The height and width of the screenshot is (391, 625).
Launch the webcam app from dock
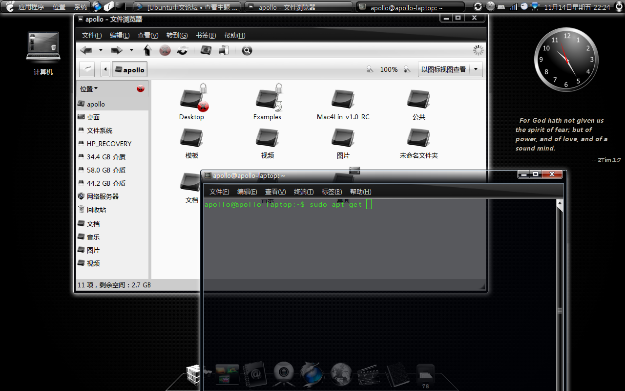tap(283, 375)
